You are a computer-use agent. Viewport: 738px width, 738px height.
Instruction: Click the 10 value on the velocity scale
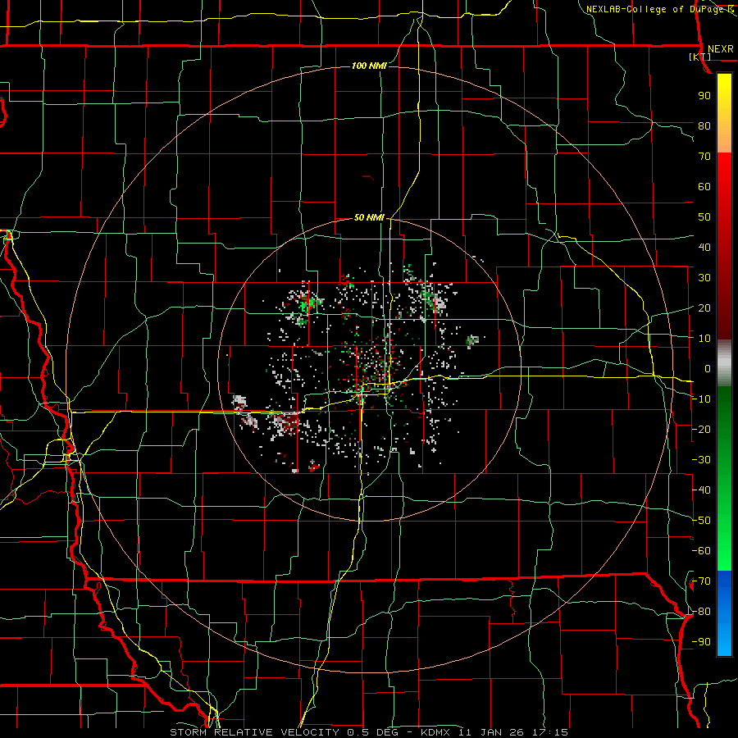[704, 339]
